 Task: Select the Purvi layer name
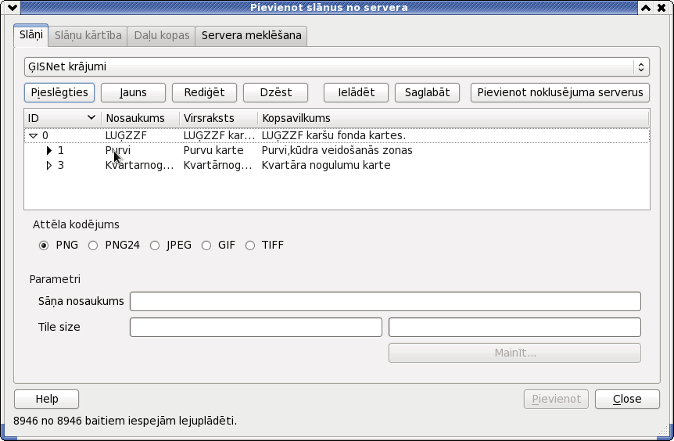(x=118, y=150)
